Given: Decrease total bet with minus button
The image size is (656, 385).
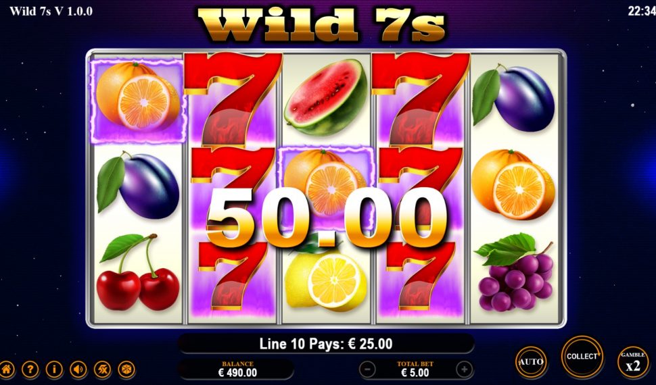Looking at the screenshot, I should click(367, 369).
